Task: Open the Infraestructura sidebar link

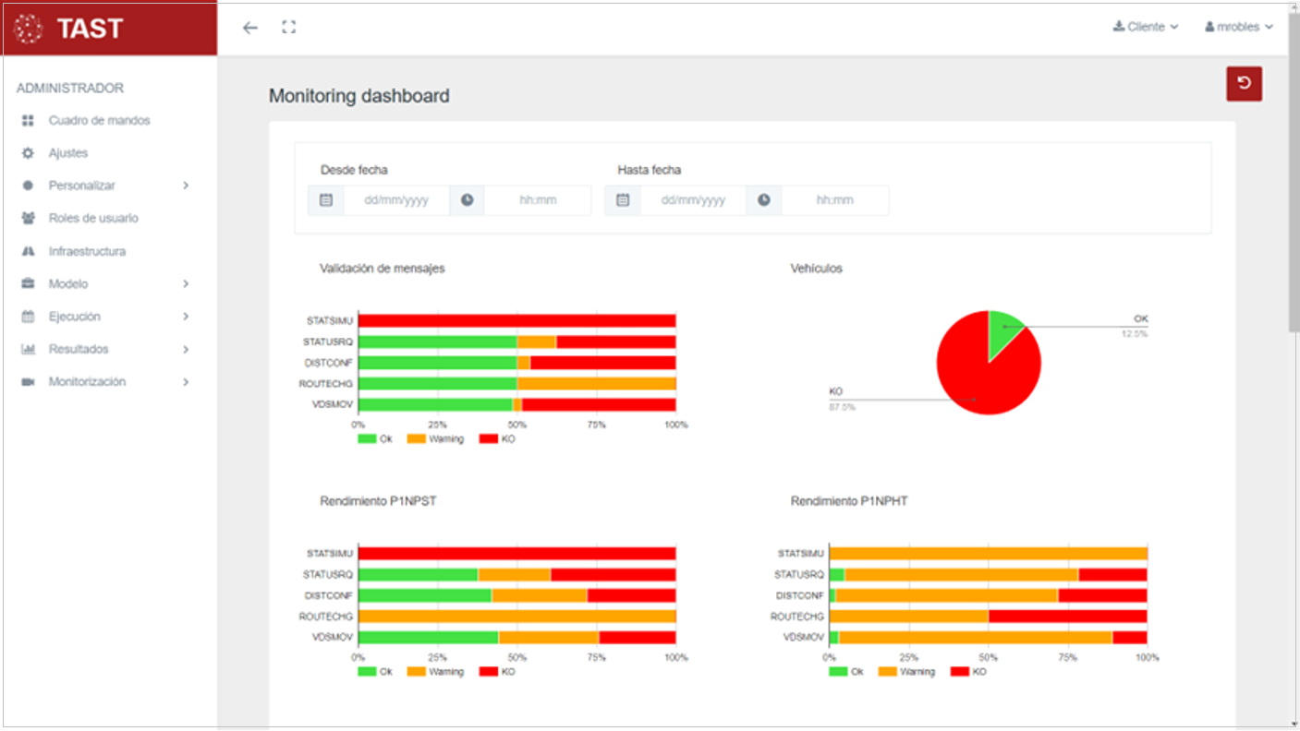Action: [x=87, y=251]
